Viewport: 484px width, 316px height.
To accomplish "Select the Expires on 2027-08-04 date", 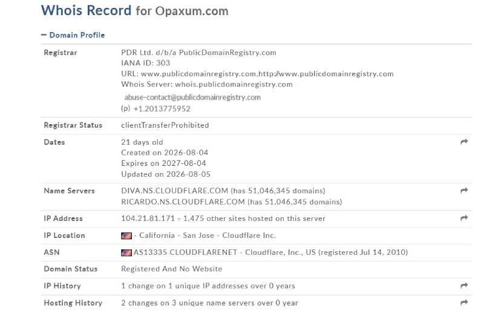I will (163, 163).
